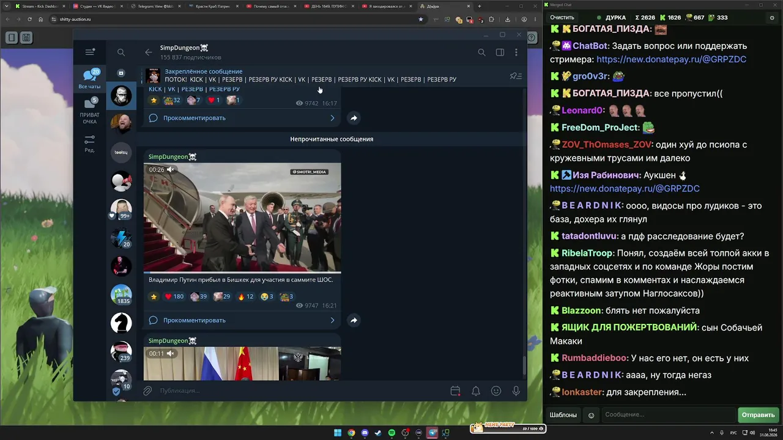
Task: Attach a file with the paperclip
Action: tap(147, 391)
